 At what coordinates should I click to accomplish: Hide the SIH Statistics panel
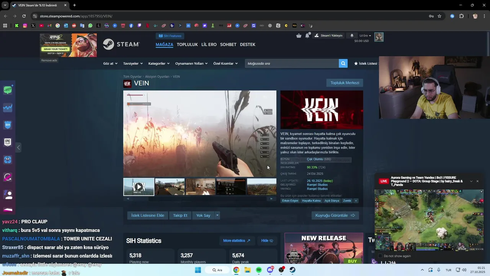click(x=267, y=241)
